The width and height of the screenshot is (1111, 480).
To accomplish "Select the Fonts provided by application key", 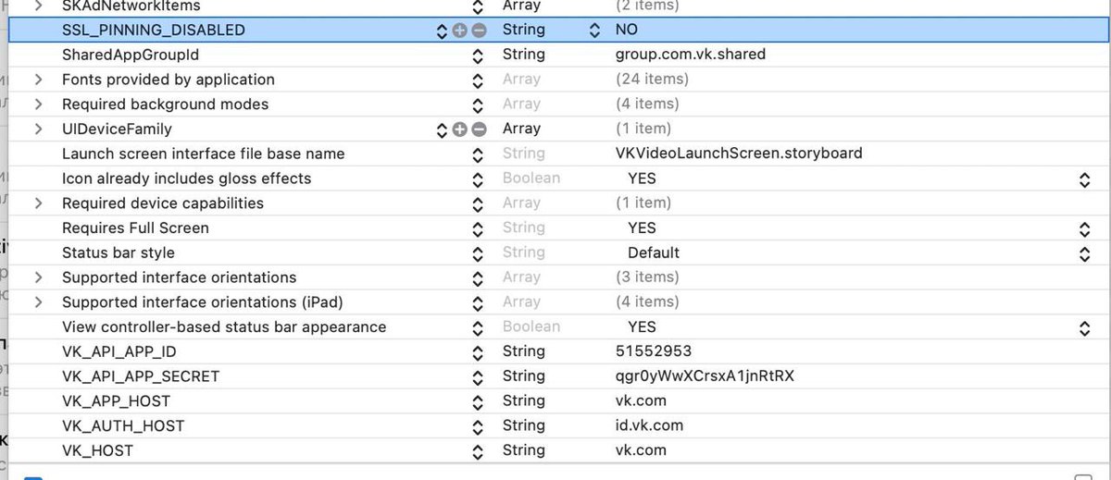I will (169, 80).
